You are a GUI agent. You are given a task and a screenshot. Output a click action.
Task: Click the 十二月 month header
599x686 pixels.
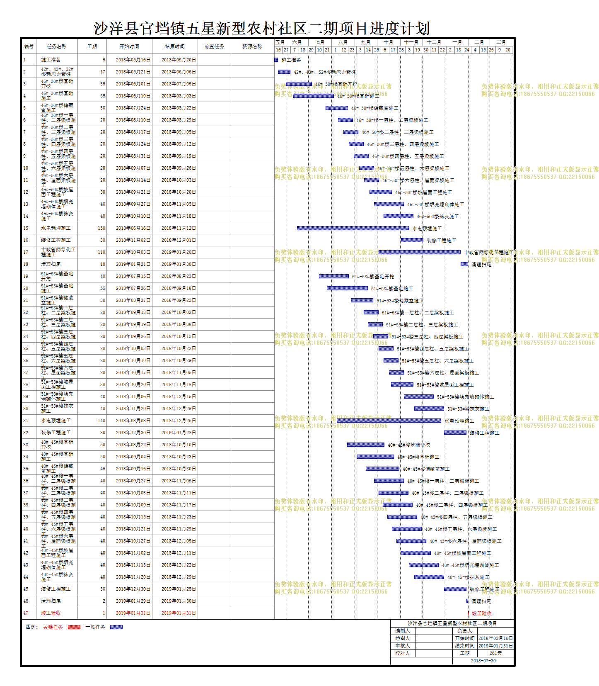[x=434, y=42]
